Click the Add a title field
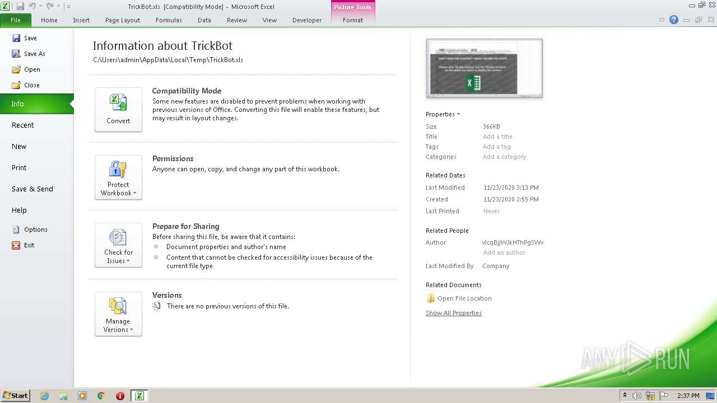The width and height of the screenshot is (717, 403). tap(497, 137)
